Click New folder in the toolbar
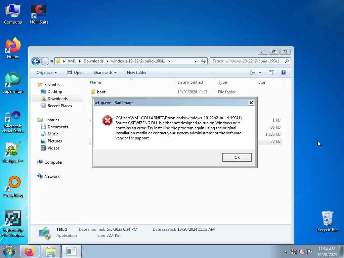The image size is (344, 258). click(x=137, y=73)
